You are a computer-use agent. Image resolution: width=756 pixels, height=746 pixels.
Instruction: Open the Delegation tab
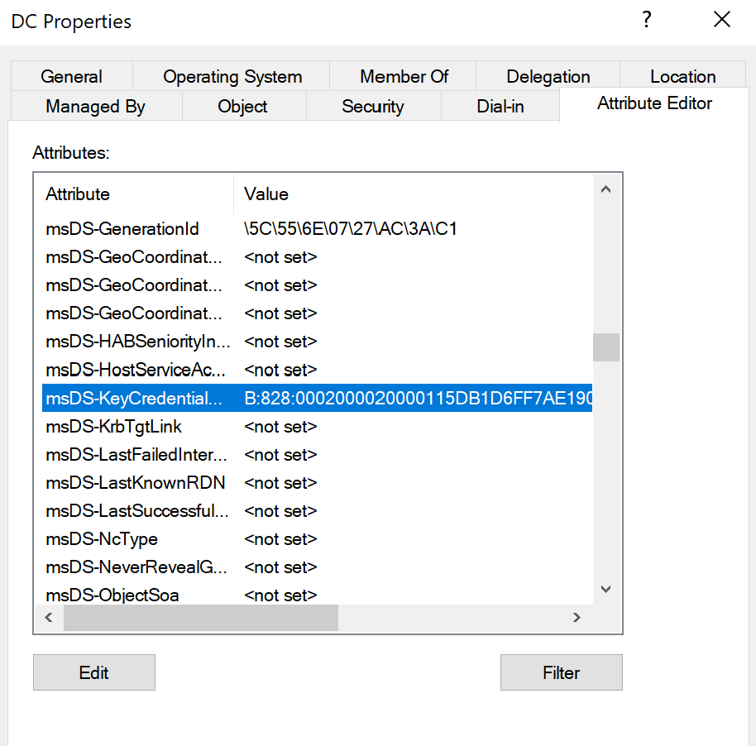(x=548, y=77)
